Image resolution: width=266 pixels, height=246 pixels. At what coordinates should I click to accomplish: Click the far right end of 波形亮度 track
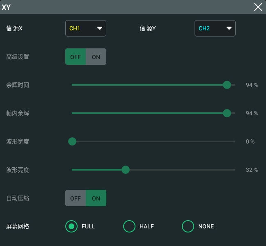[x=234, y=170]
